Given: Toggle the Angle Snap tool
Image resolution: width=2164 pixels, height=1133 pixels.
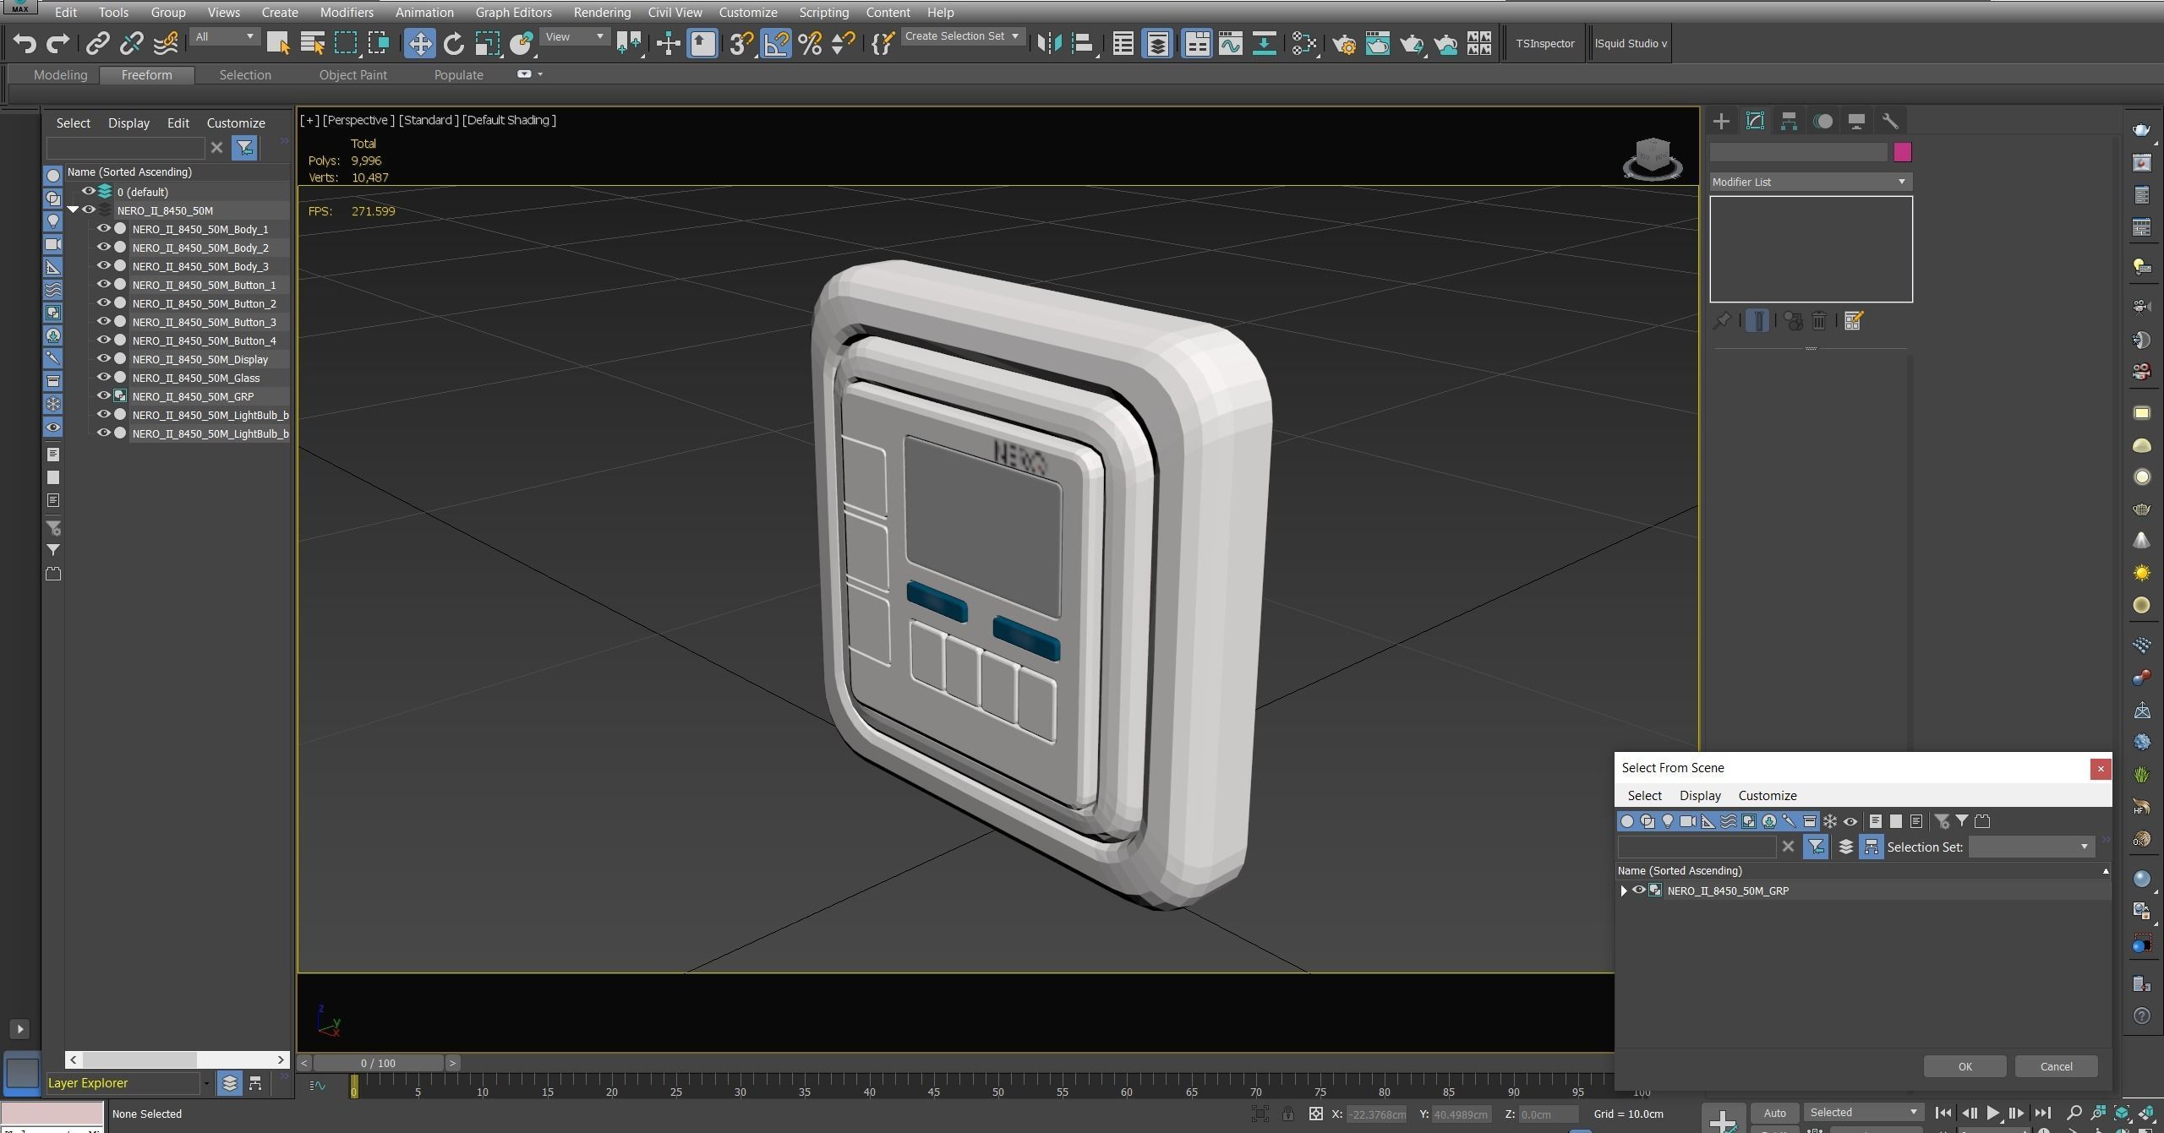Looking at the screenshot, I should coord(776,43).
